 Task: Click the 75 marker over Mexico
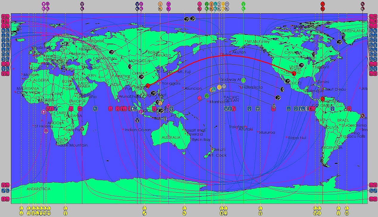pos(288,81)
